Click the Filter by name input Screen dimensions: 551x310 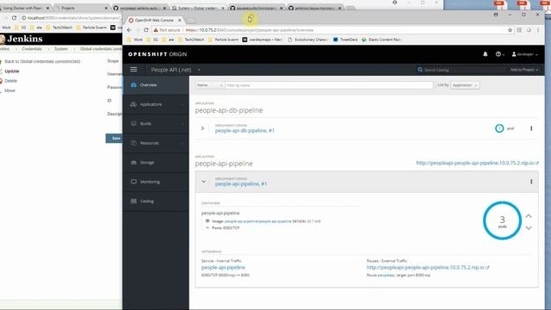[x=329, y=85]
